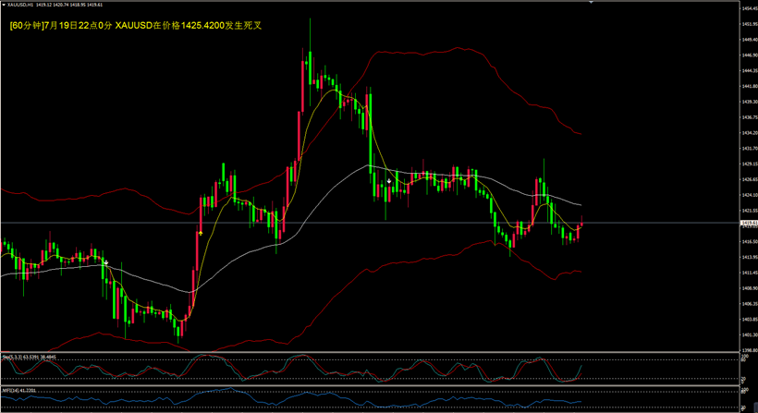Click the 1398.80 price axis label
758x413 pixels.
point(750,350)
